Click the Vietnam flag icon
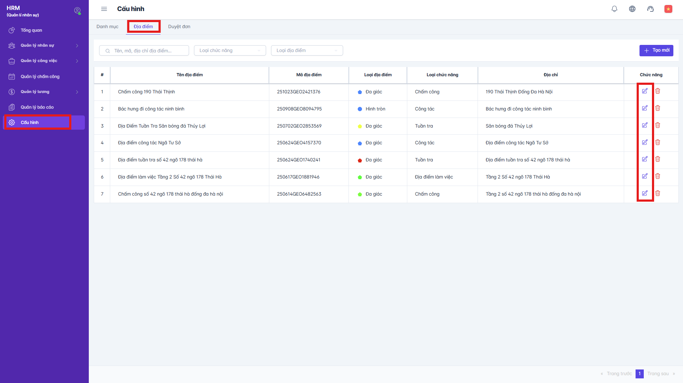This screenshot has height=383, width=683. 668,9
